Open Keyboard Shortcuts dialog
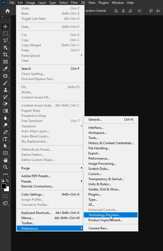Screen dimensions: 163x251 point(50,213)
